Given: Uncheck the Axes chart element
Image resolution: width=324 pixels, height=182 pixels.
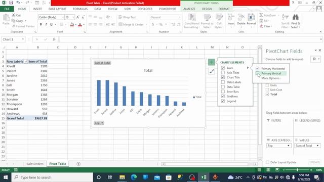Looking at the screenshot, I should [223, 68].
